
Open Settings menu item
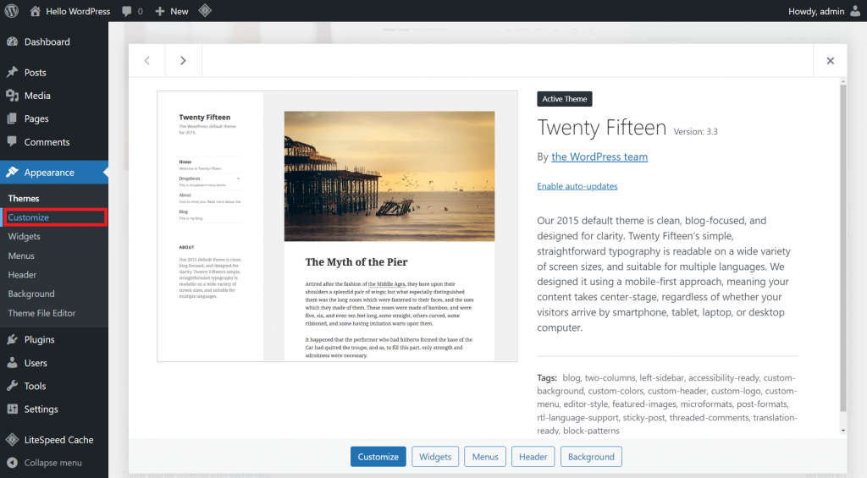click(41, 409)
